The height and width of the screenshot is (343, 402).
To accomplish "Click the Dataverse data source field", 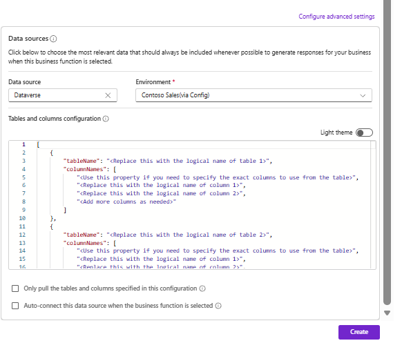I will tap(63, 95).
